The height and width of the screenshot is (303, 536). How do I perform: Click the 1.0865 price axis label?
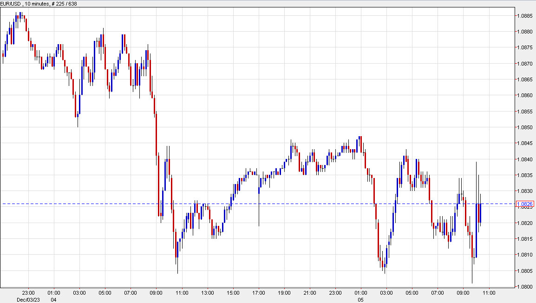click(525, 79)
